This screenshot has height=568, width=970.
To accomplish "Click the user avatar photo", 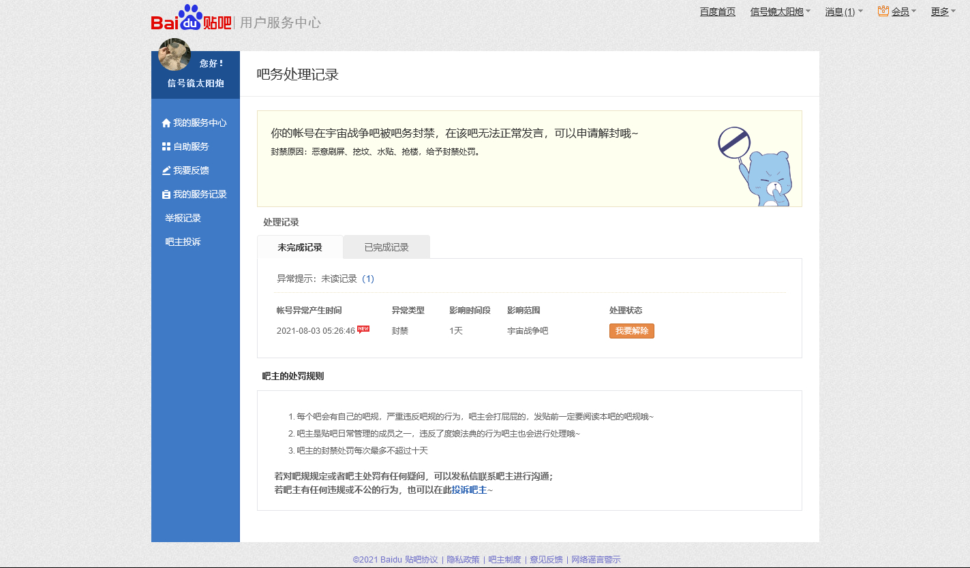I will (x=175, y=54).
